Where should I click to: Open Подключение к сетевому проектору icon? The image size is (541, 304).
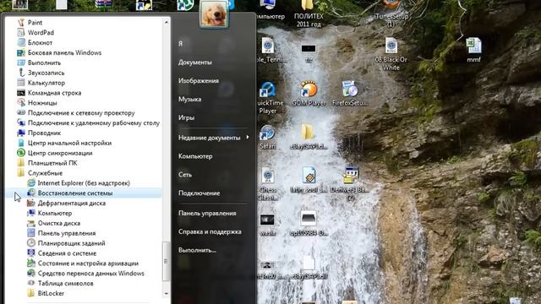pos(21,112)
